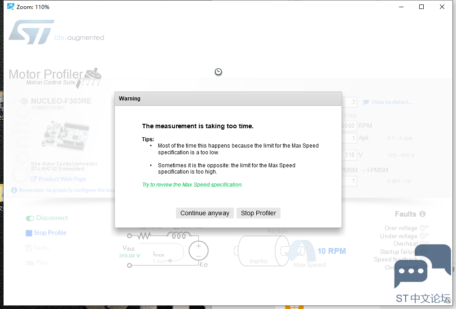456x309 pixels.
Task: Click the Under voltage fault indicator
Action: pyautogui.click(x=423, y=236)
